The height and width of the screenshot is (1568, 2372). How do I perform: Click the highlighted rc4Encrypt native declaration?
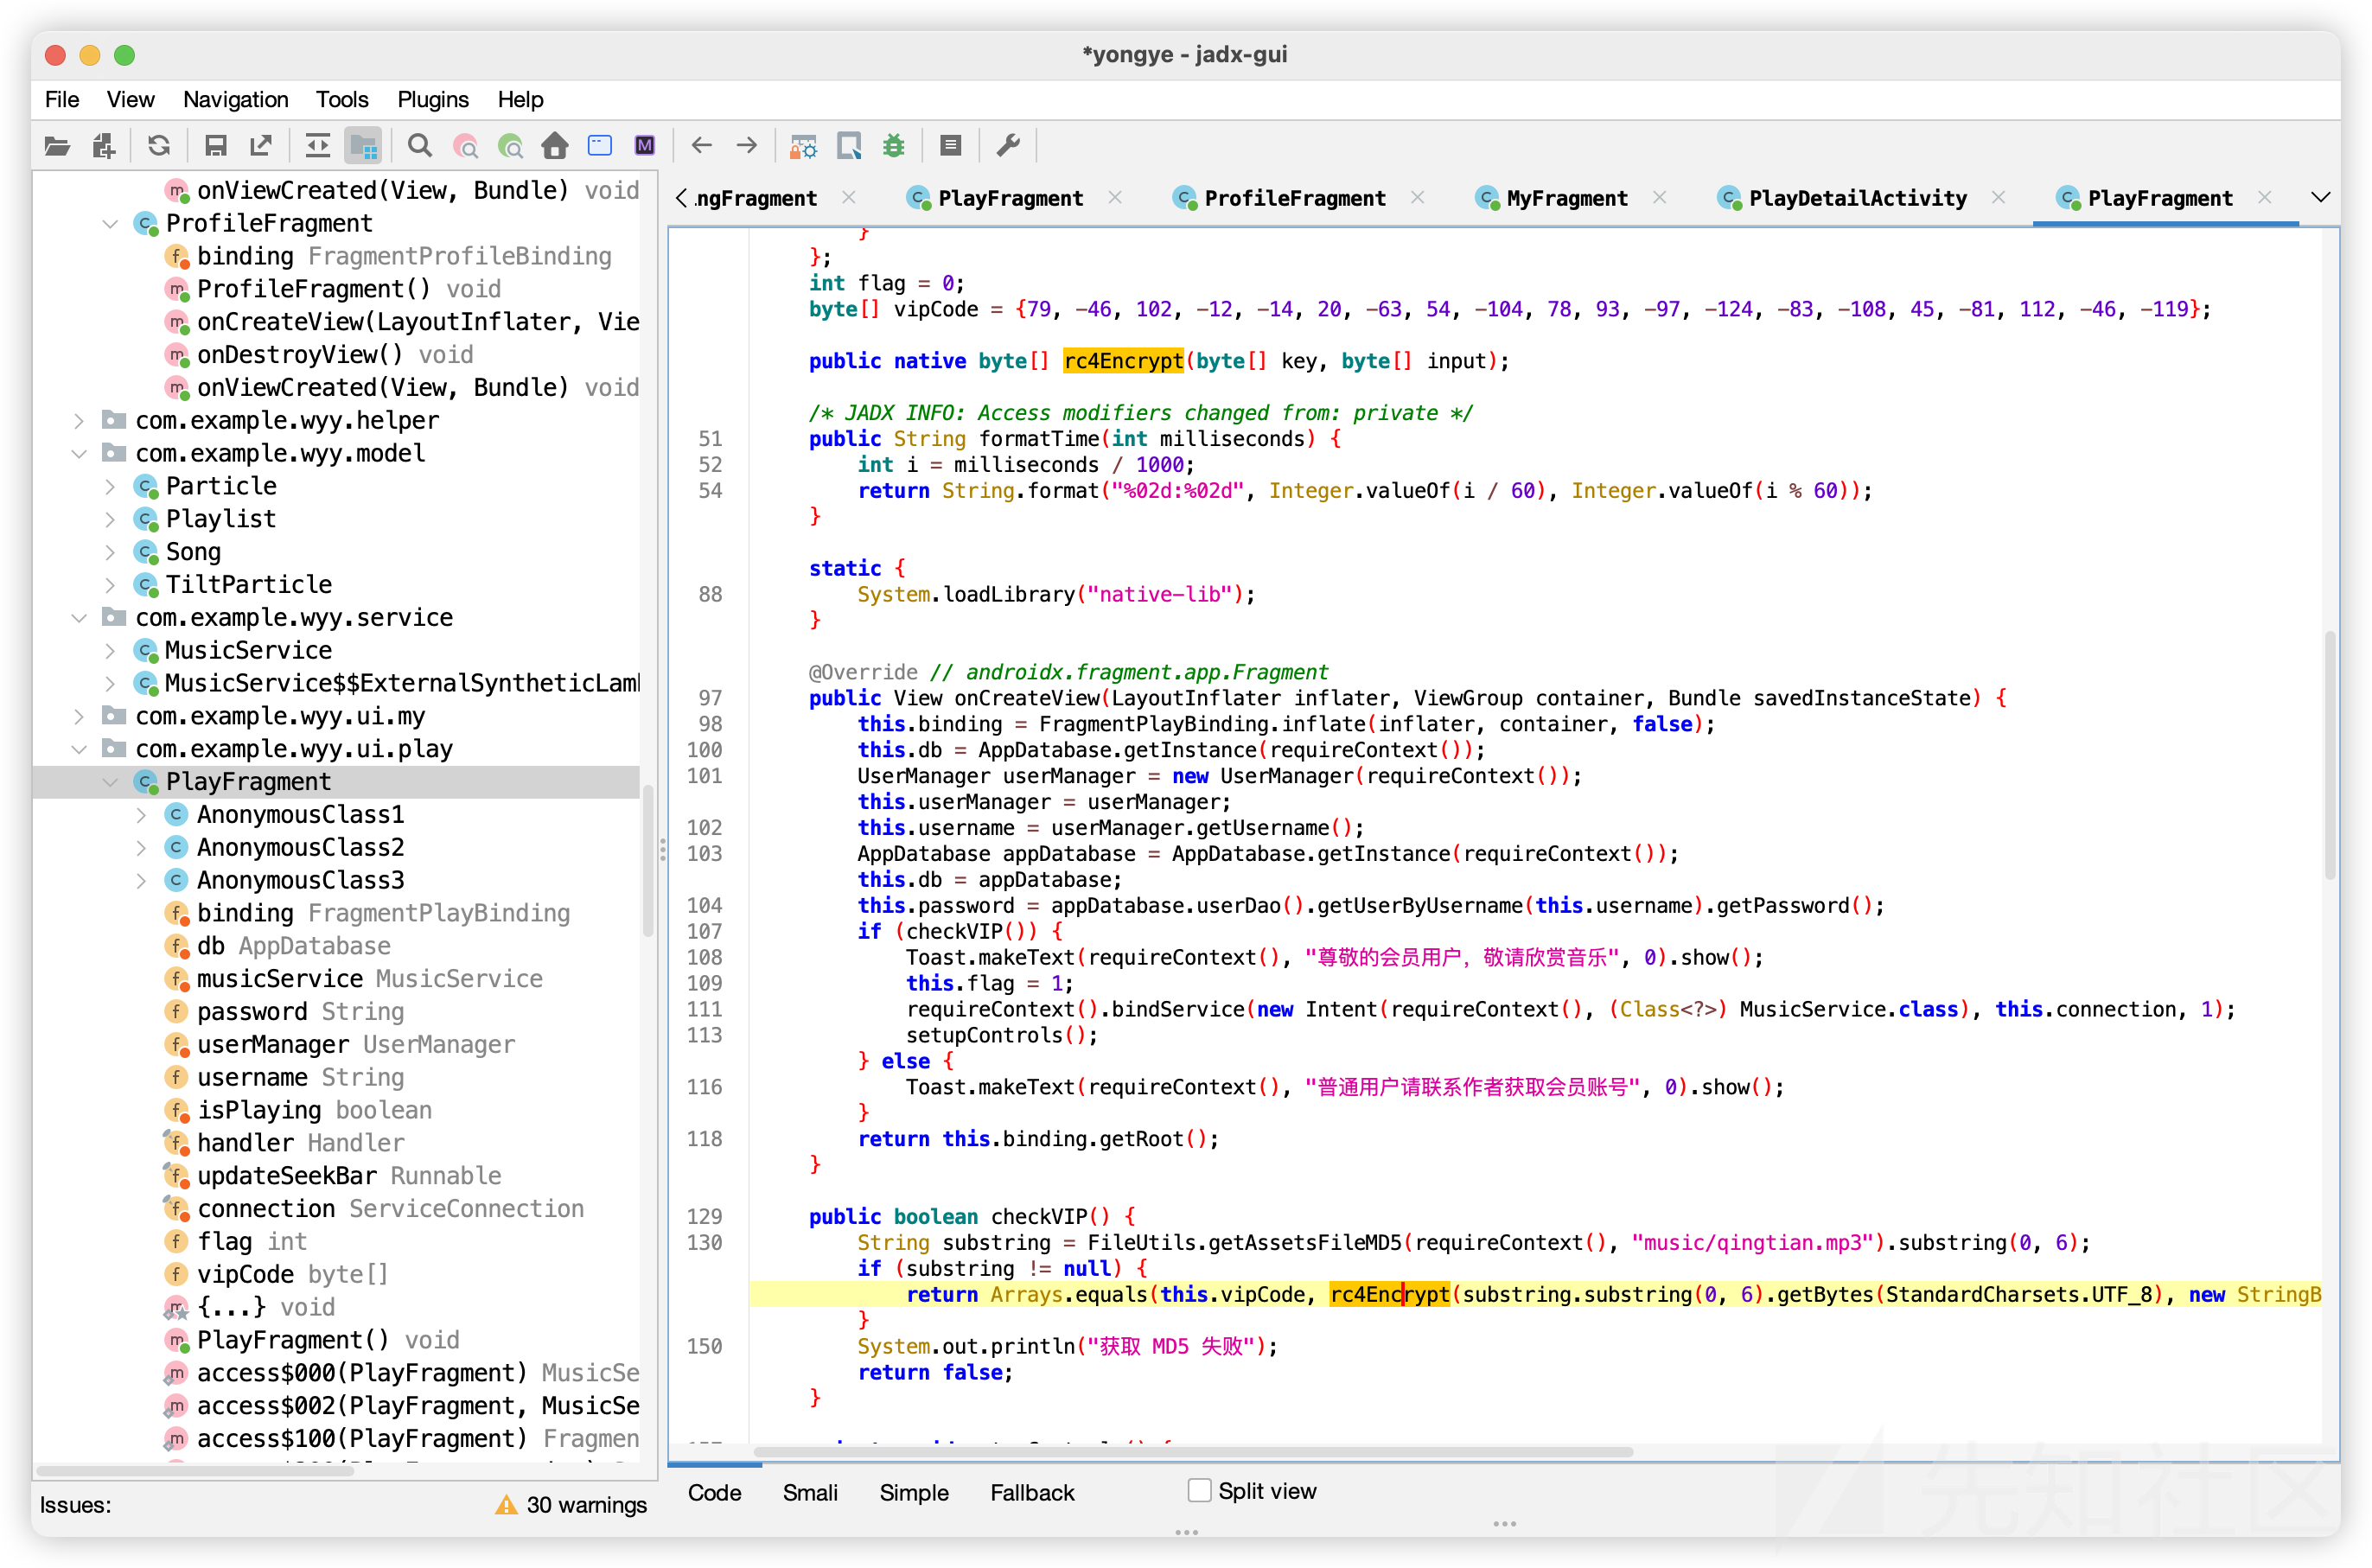tap(1123, 361)
